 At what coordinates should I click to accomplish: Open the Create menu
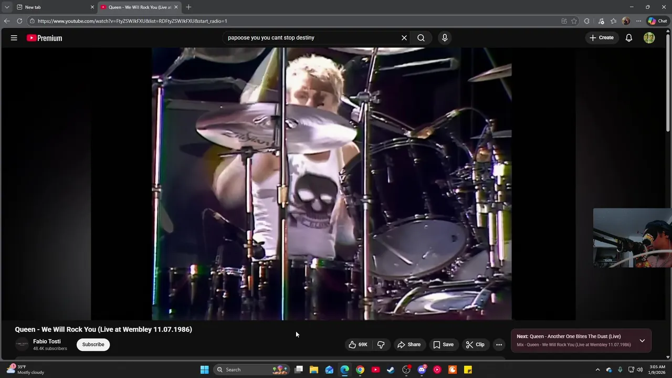602,38
